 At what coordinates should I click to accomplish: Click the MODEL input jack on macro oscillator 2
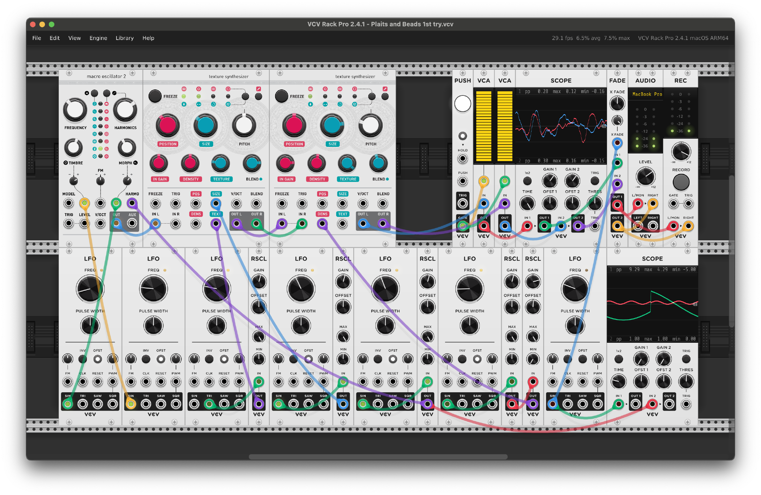click(68, 203)
